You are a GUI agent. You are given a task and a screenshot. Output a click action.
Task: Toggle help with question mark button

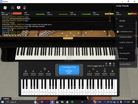point(106,66)
